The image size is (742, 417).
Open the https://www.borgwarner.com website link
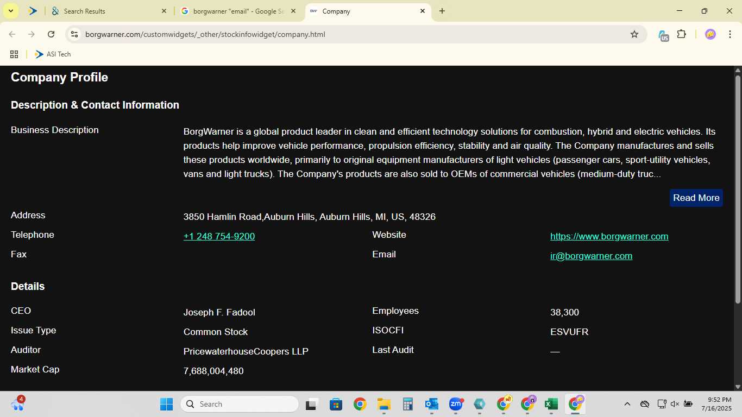609,236
